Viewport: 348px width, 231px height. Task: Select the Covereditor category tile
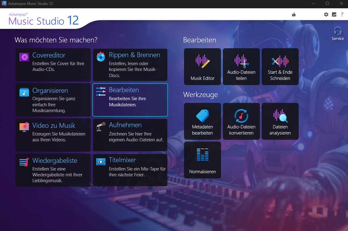tap(53, 65)
